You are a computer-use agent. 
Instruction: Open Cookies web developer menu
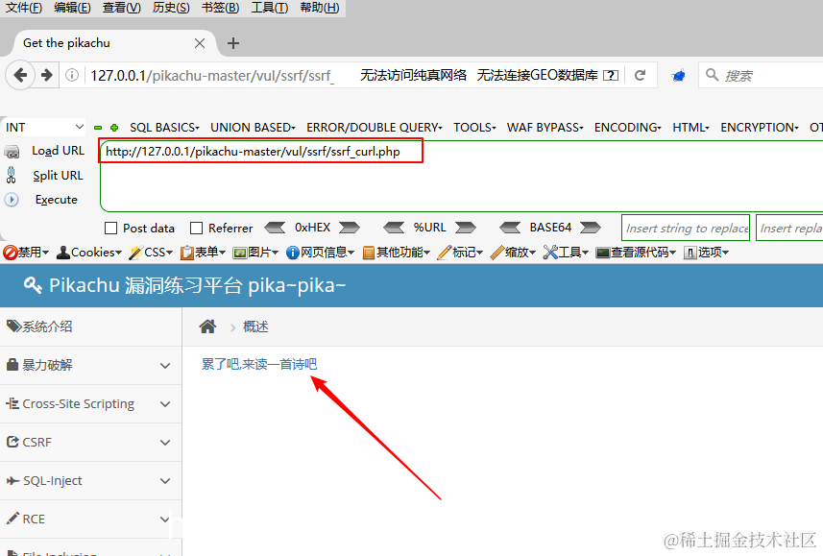pos(88,253)
